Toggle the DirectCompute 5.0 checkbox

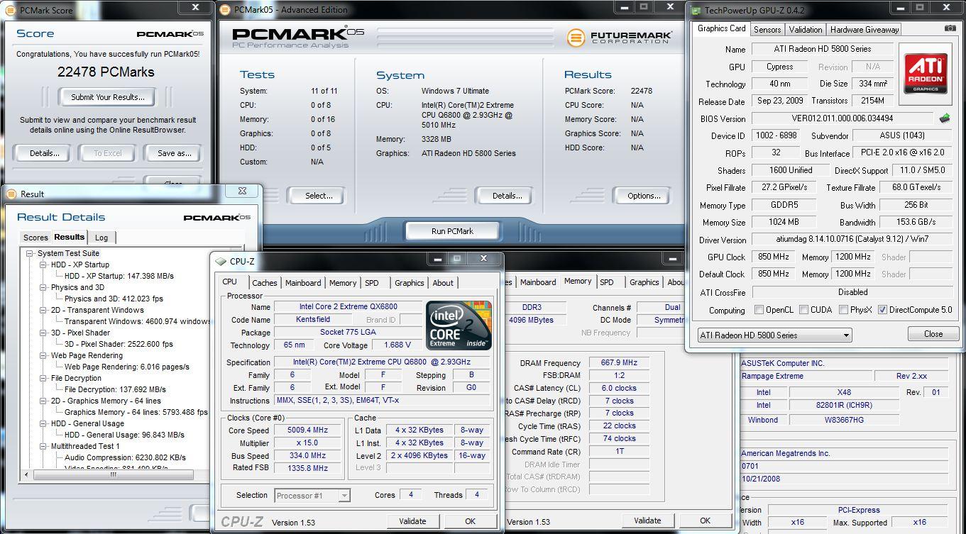point(883,310)
